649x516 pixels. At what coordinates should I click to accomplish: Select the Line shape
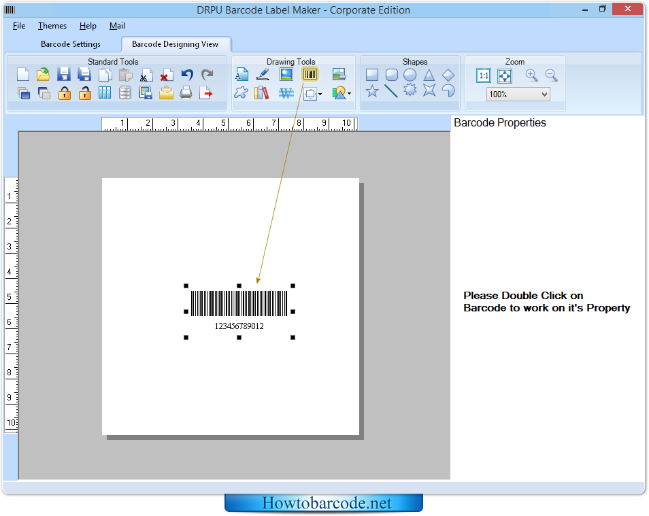coord(391,91)
